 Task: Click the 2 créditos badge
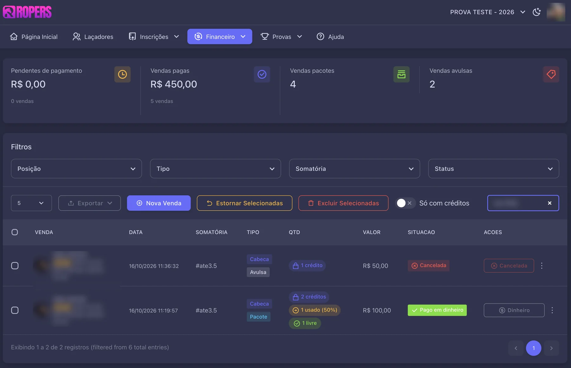click(309, 297)
